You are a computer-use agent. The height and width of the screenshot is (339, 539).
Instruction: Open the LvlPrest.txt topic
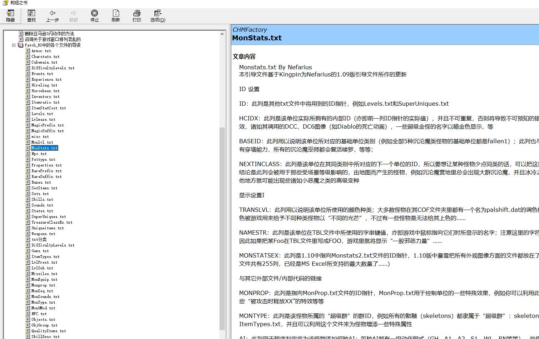(44, 262)
